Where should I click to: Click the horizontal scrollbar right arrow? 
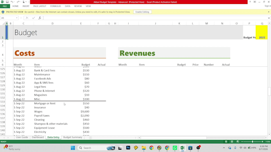tap(266, 138)
